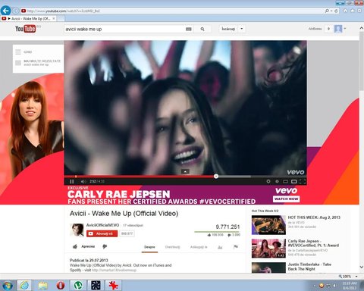This screenshot has width=364, height=291.
Task: Switch to small player size
Action: 285,181
